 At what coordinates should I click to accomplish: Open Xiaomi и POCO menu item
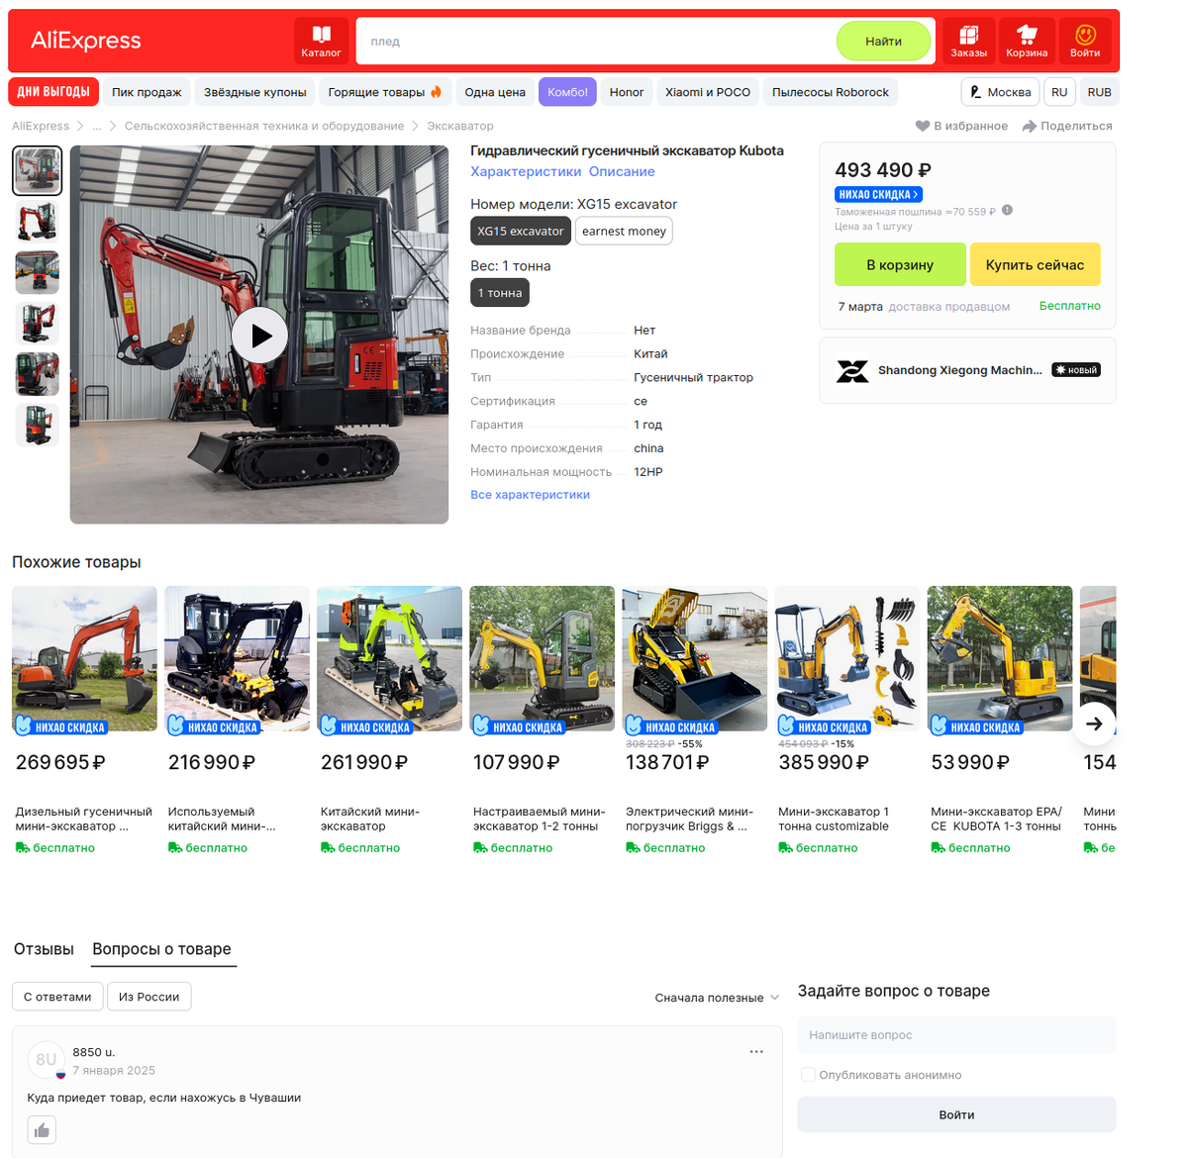pyautogui.click(x=708, y=92)
